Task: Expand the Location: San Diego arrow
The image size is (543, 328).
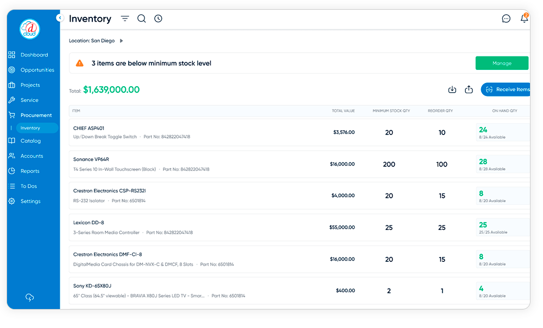Action: tap(121, 41)
